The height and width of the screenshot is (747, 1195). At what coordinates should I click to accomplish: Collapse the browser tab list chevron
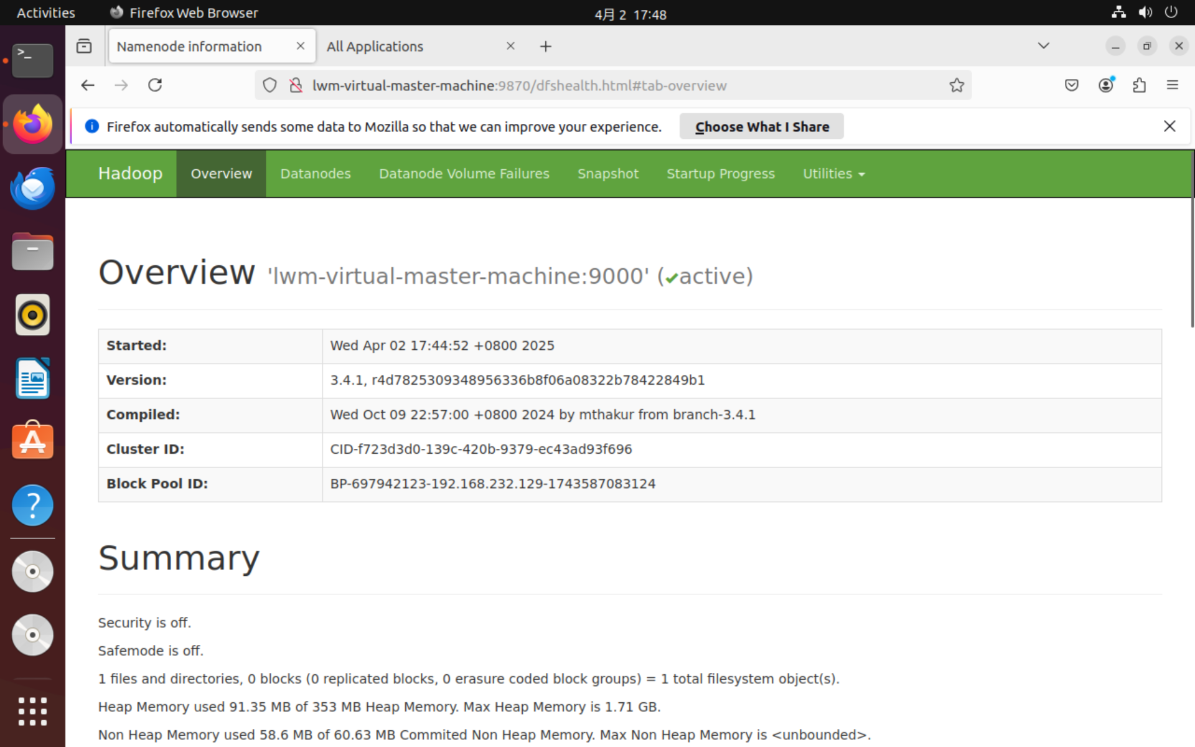[x=1043, y=45]
